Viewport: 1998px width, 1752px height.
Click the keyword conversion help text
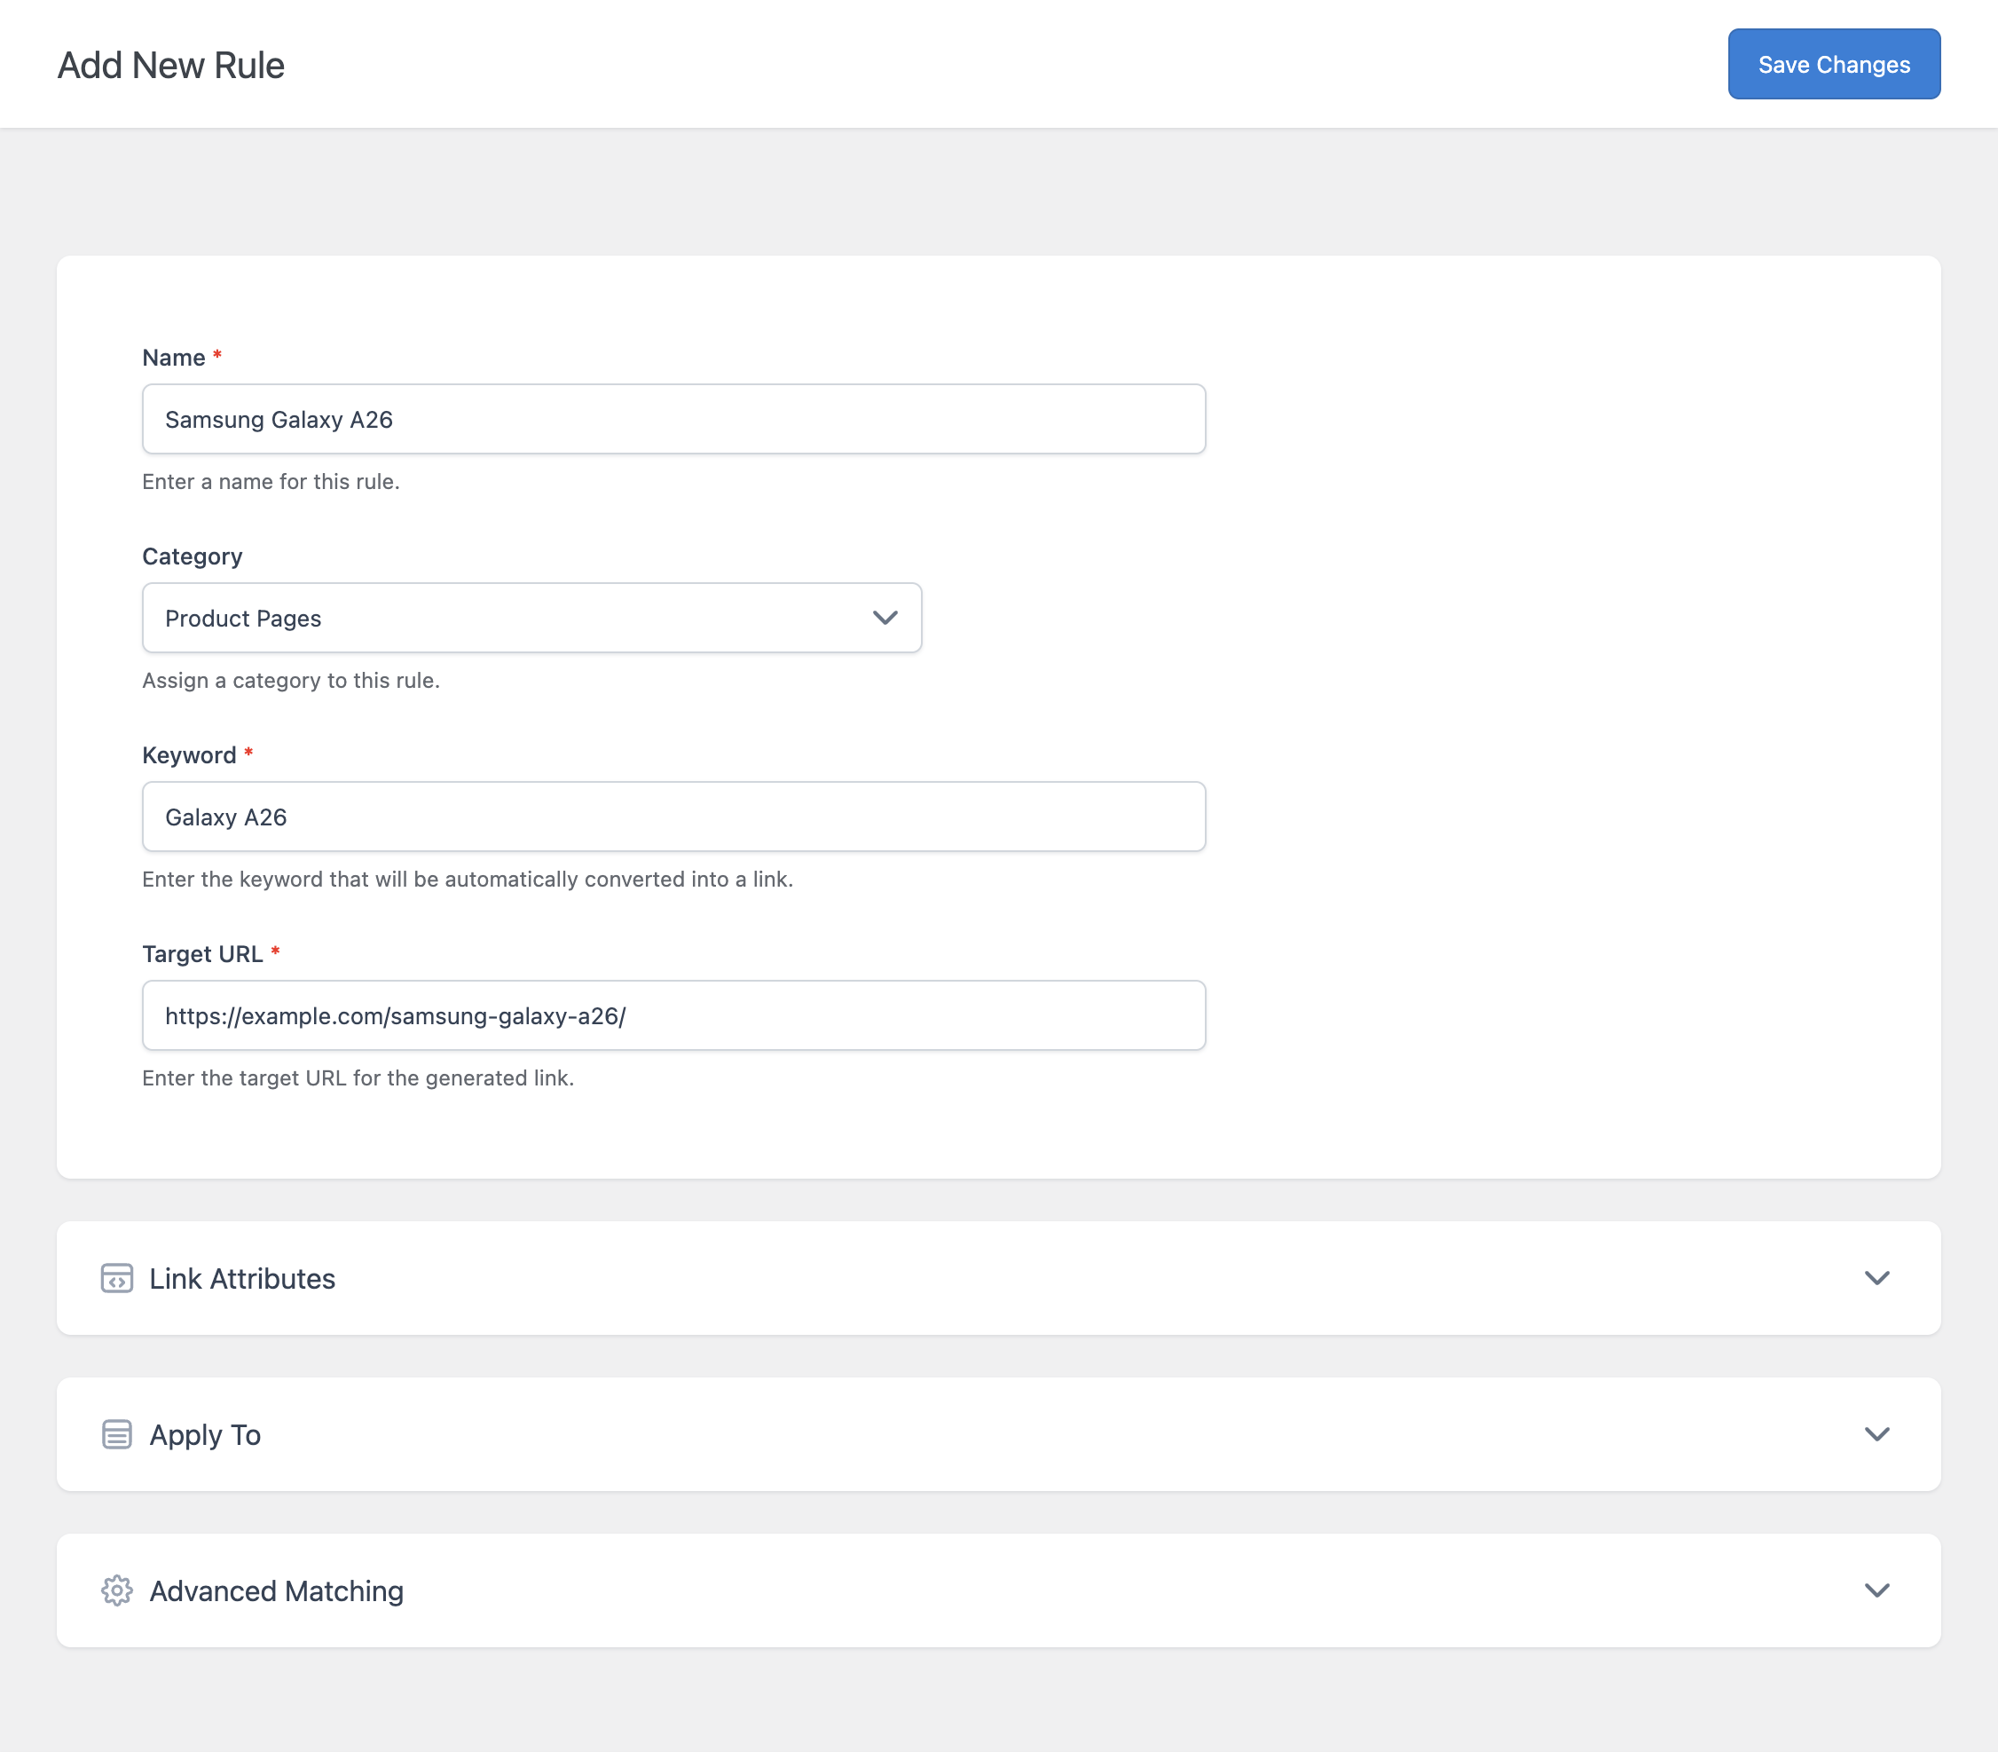(x=468, y=879)
